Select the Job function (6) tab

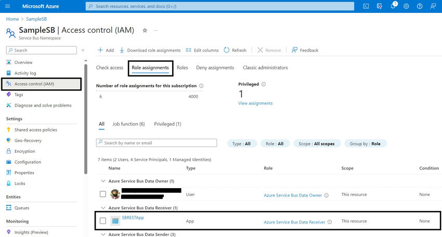click(x=128, y=124)
